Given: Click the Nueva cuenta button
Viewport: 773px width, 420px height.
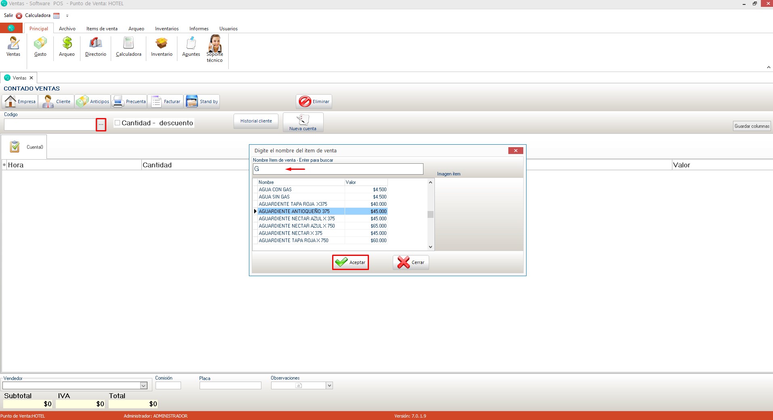Looking at the screenshot, I should [303, 122].
